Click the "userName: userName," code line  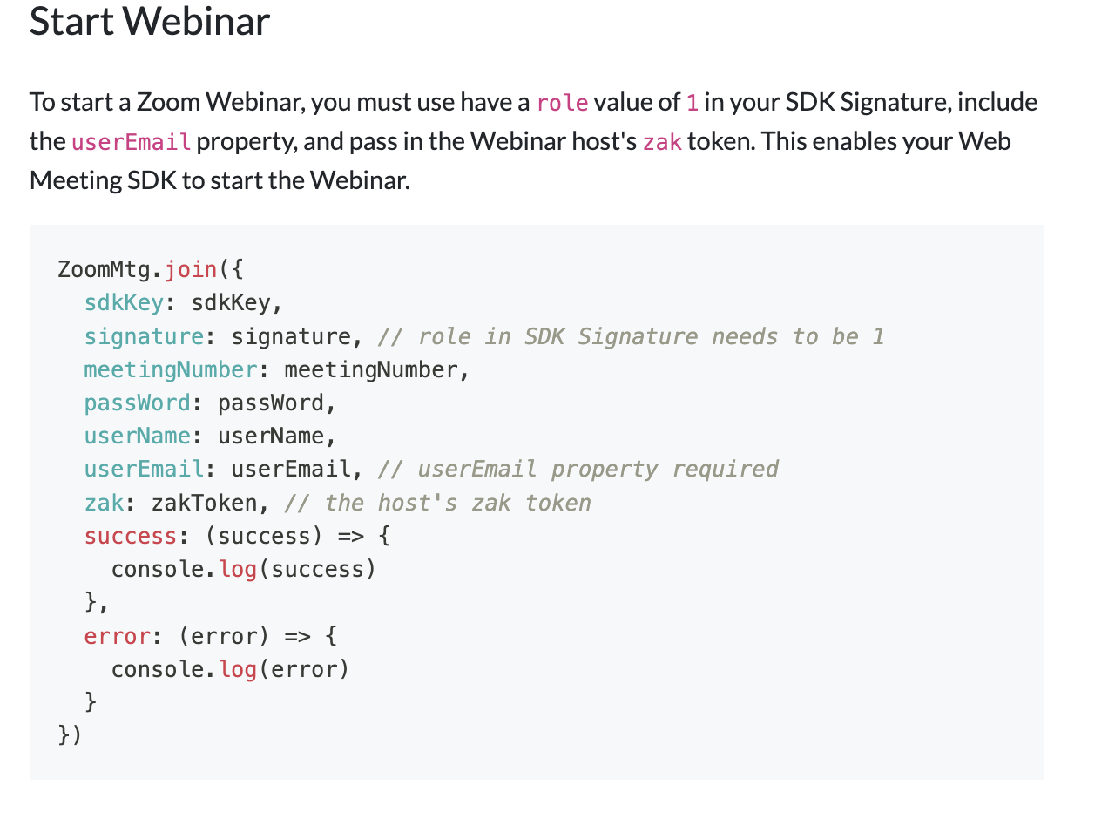point(211,436)
